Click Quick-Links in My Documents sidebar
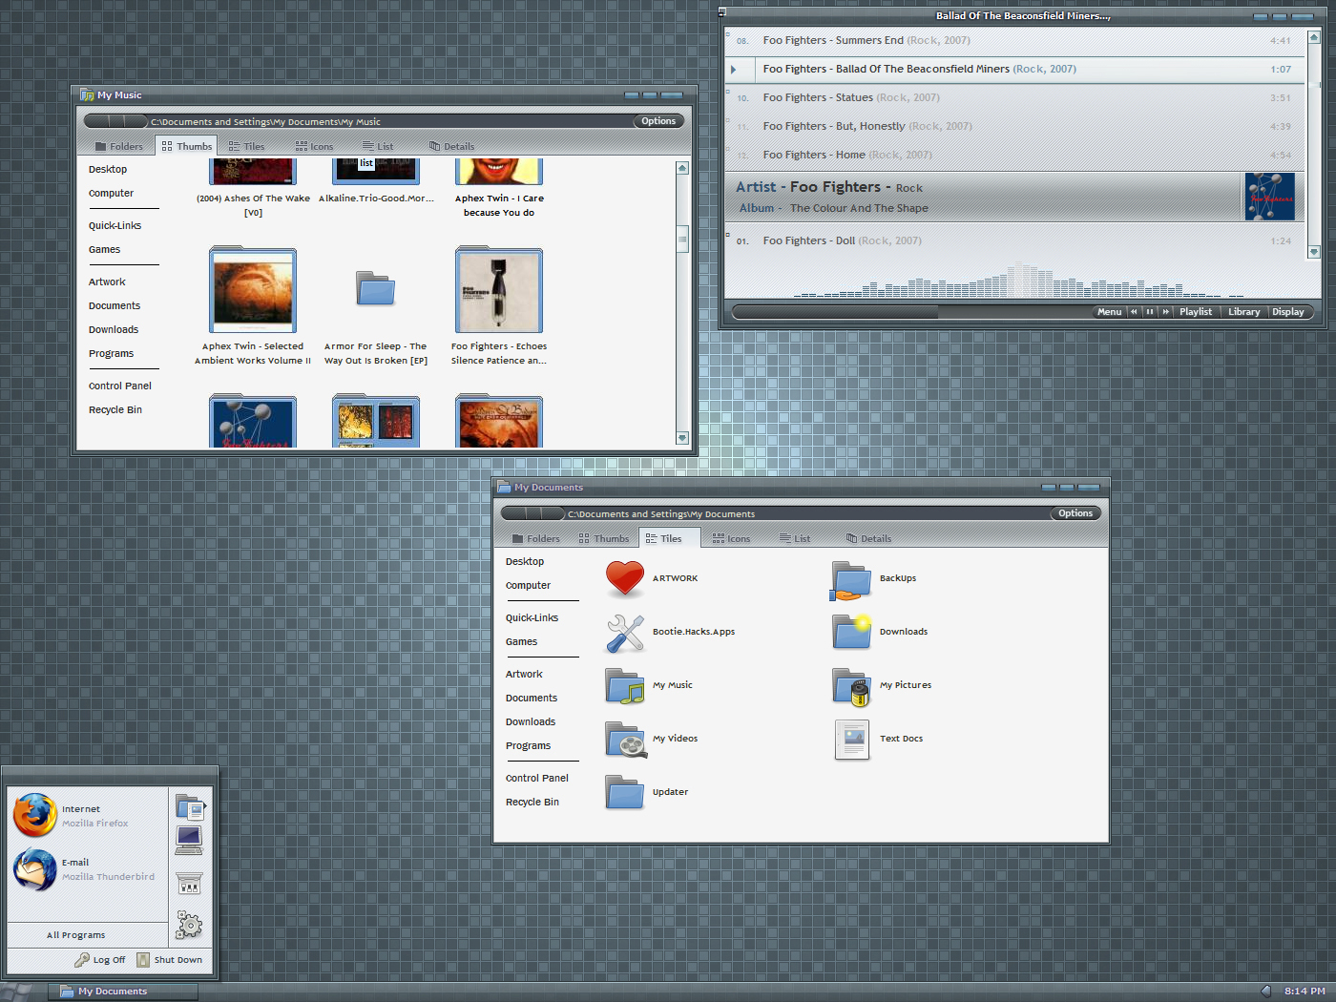 tap(532, 618)
